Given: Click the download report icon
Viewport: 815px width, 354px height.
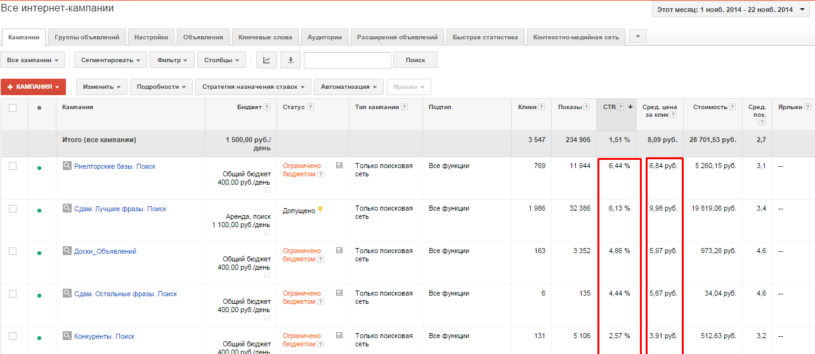Looking at the screenshot, I should (290, 60).
